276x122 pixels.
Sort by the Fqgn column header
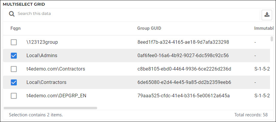pos(16,28)
